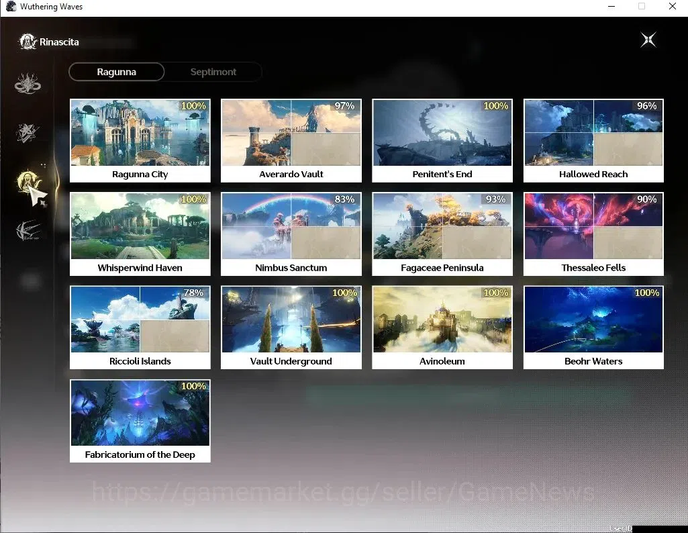Open the Riccioli Islands area card

coord(140,328)
